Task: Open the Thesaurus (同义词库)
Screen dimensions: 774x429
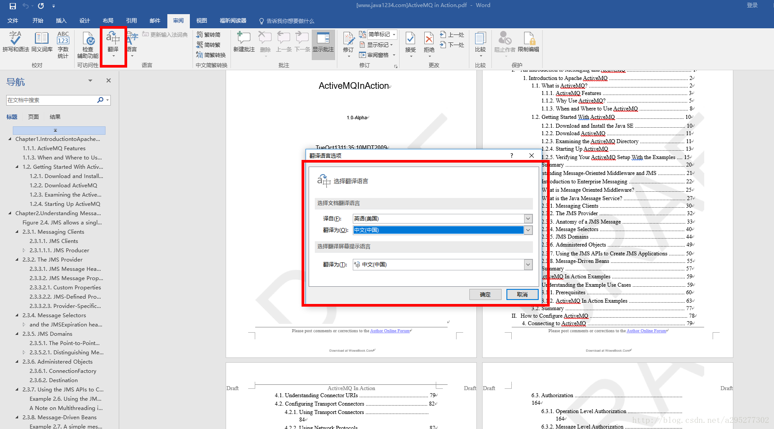Action: pos(42,42)
